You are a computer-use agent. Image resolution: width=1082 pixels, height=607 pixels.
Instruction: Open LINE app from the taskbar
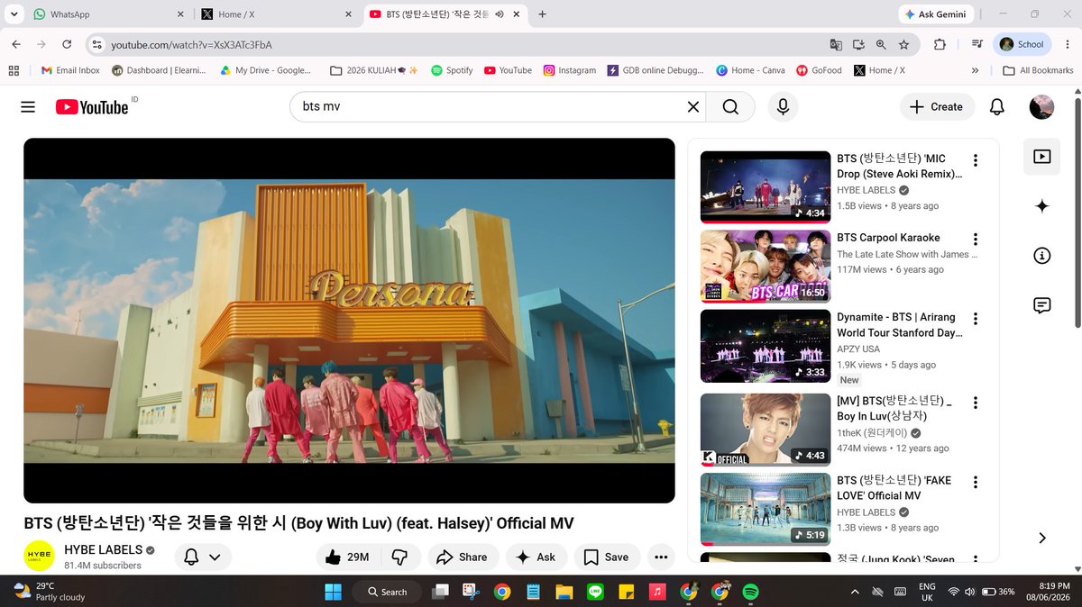click(594, 592)
